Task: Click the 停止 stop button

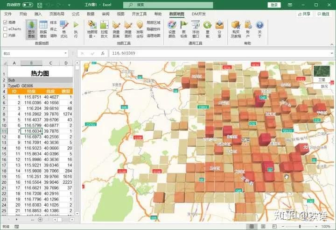Action: pyautogui.click(x=53, y=29)
